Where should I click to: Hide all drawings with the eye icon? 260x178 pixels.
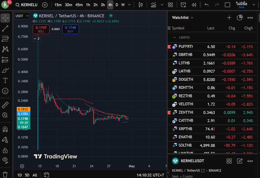pos(5,160)
